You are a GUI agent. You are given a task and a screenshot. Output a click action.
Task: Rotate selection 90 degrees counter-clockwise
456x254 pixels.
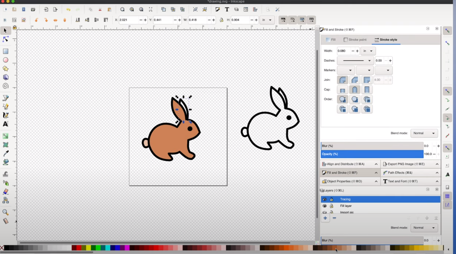click(x=36, y=20)
